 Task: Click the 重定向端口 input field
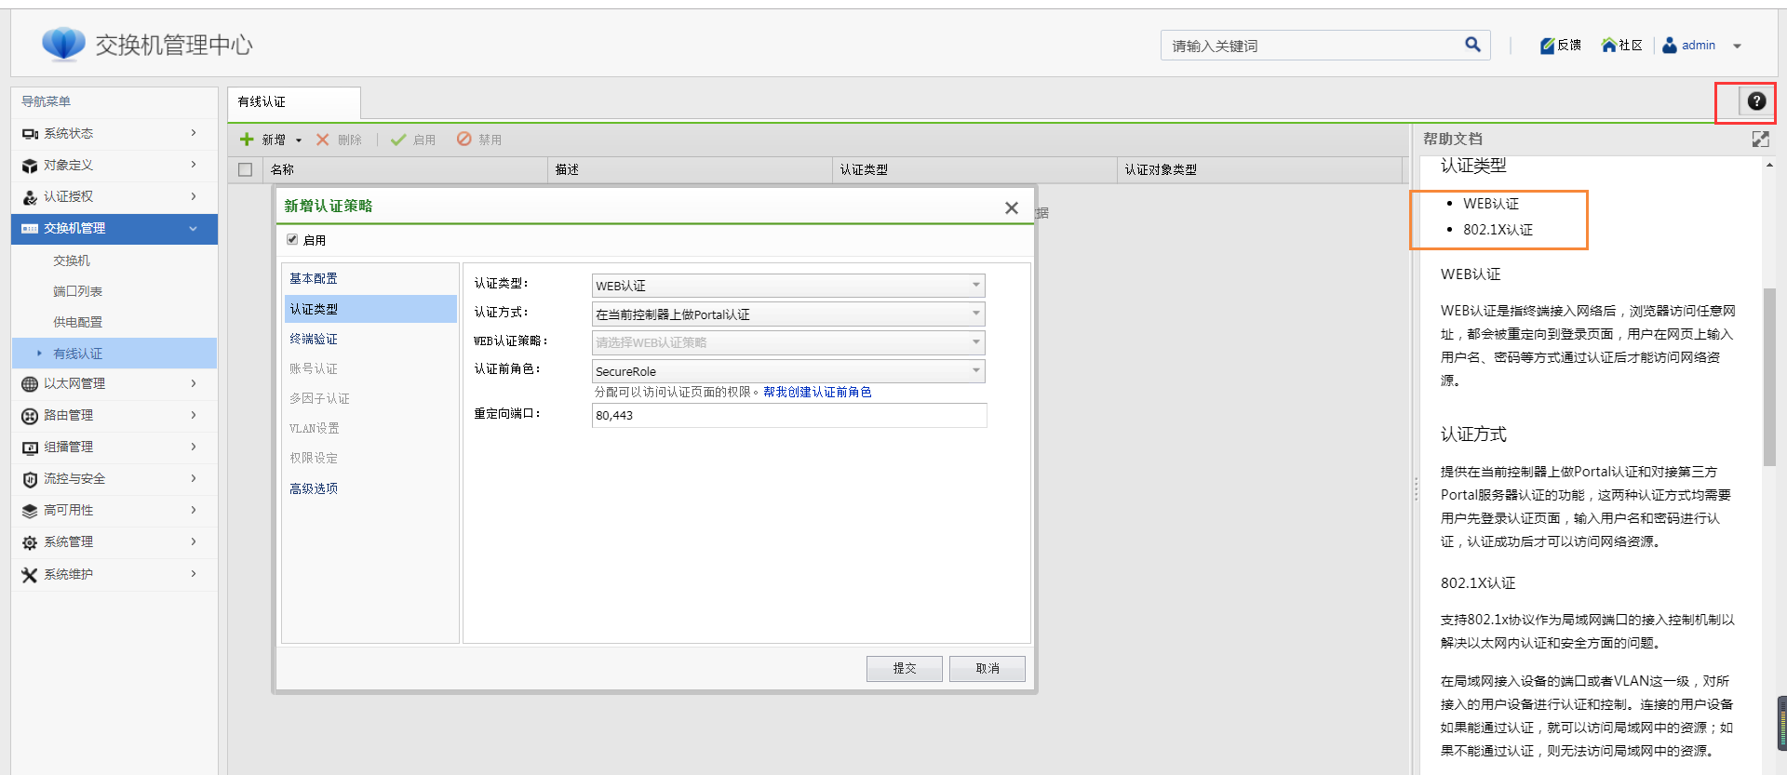coord(789,415)
